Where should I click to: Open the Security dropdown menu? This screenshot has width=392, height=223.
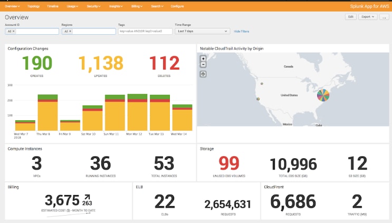point(93,6)
